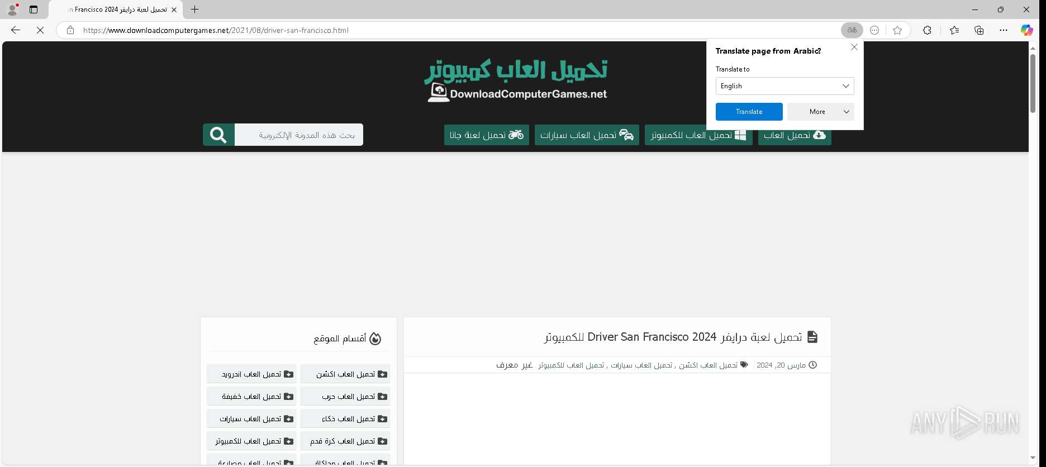
Task: Click the vertical page scrollbar thumb
Action: [x=1033, y=84]
